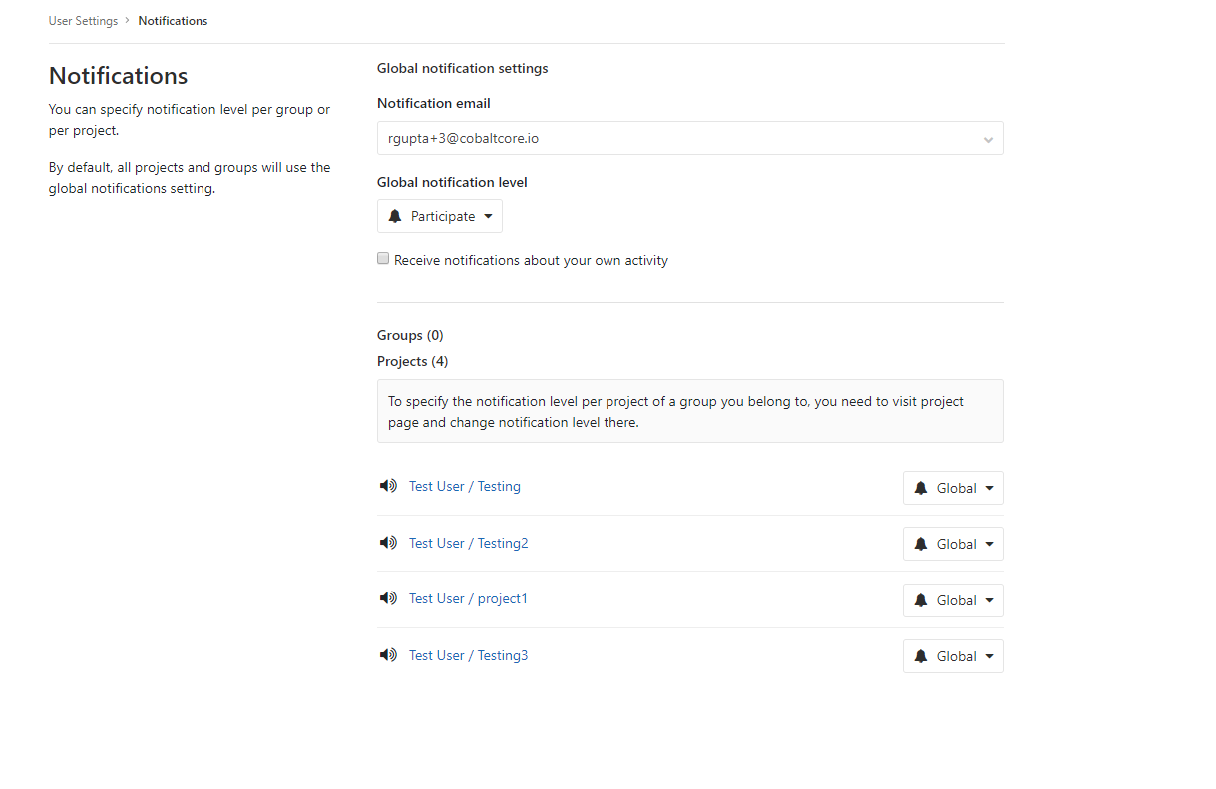Enable receive notifications about your own activity
Viewport: 1216px width, 789px height.
383,259
